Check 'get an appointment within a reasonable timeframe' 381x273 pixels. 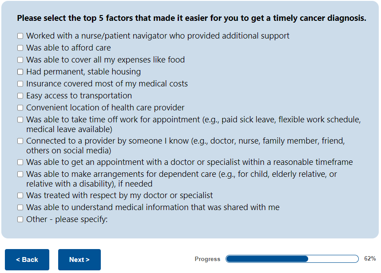coord(20,162)
